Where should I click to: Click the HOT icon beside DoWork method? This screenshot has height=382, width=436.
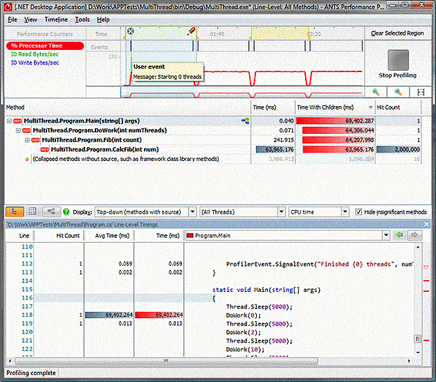coord(27,130)
